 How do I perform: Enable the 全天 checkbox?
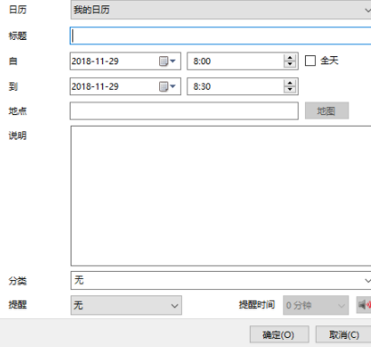pyautogui.click(x=310, y=61)
